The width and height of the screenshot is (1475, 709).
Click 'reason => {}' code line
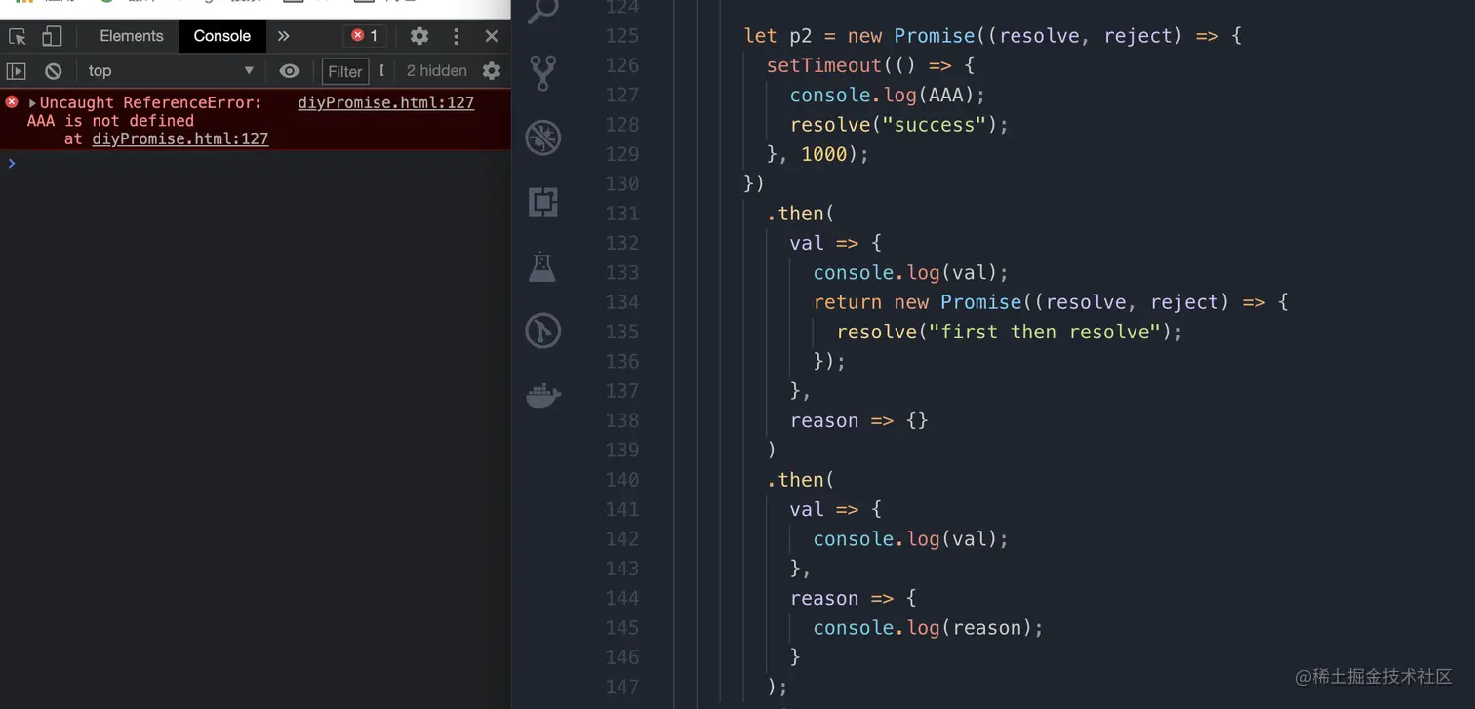click(859, 420)
